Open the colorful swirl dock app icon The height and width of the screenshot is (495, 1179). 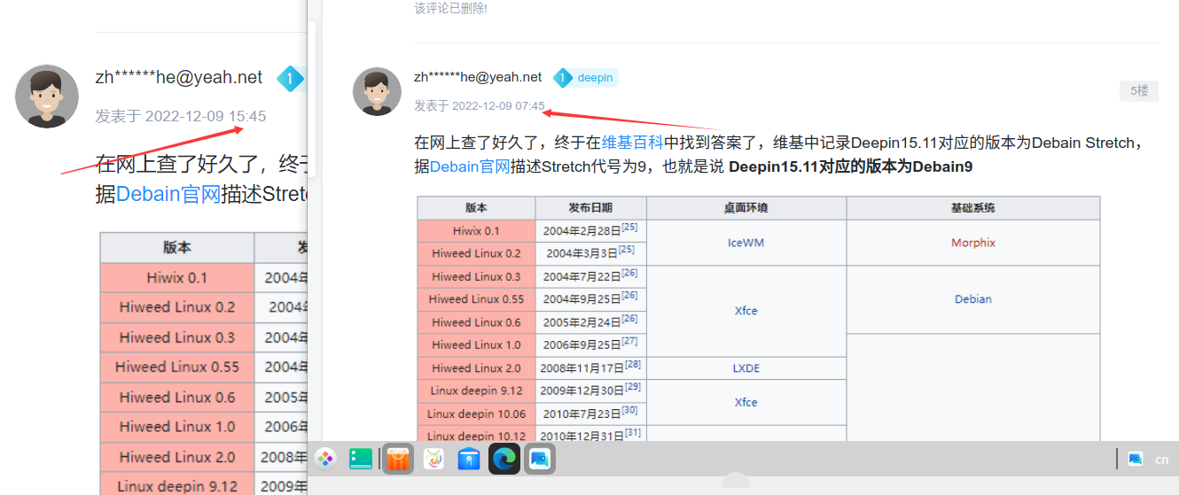[x=433, y=459]
